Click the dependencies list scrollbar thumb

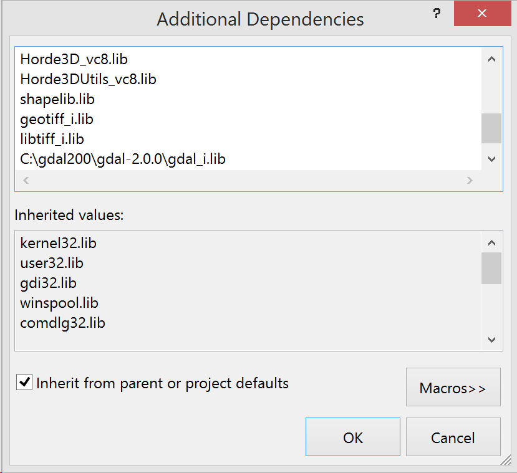(x=491, y=128)
